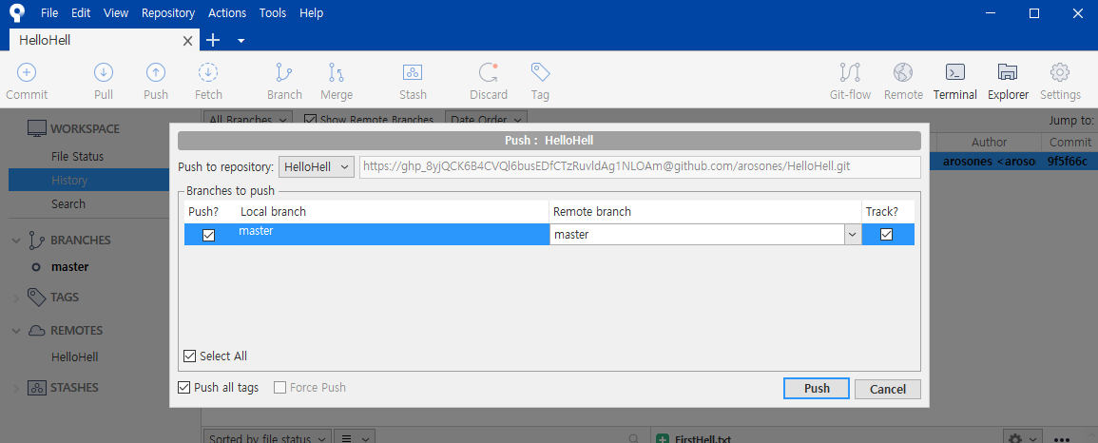Viewport: 1098px width, 443px height.
Task: Click the Pull toolbar icon
Action: 104,72
